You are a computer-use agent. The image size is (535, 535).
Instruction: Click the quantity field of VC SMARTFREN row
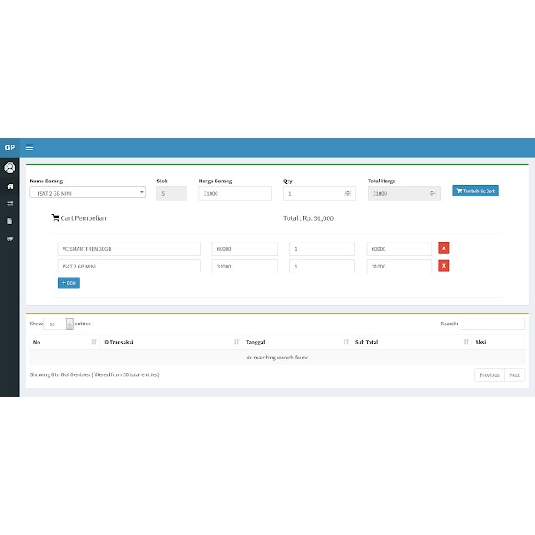click(x=322, y=249)
